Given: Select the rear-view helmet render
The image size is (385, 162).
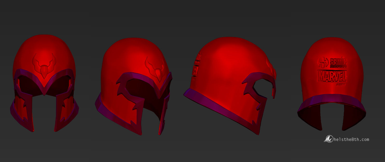Looking at the screenshot, I should point(332,84).
